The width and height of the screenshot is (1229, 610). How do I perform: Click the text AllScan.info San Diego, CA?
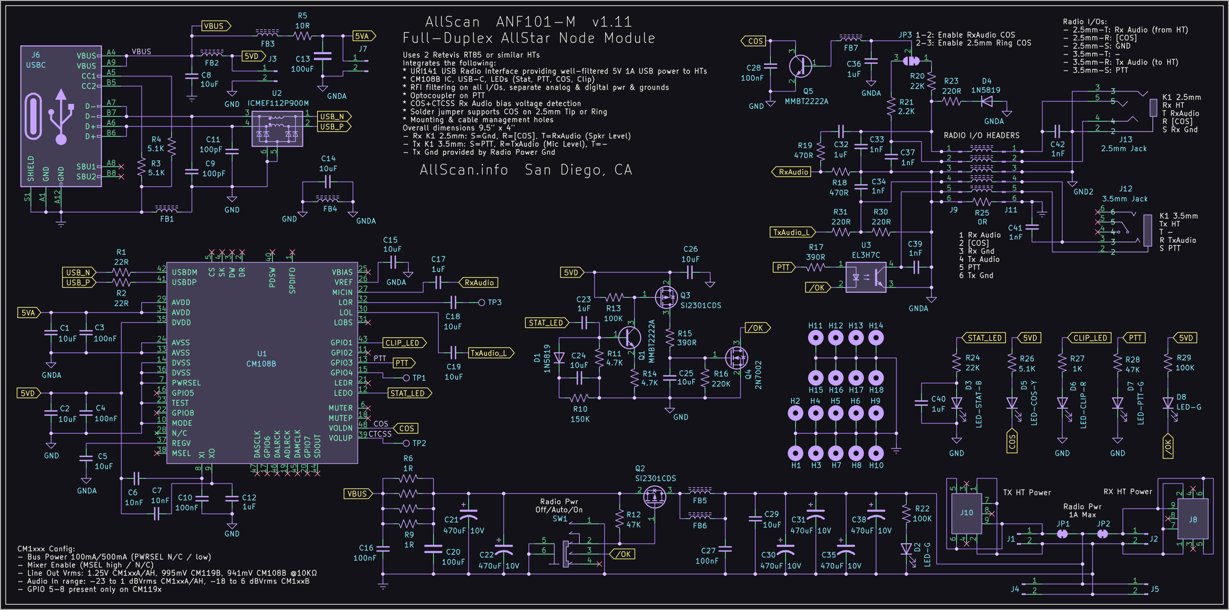click(x=526, y=170)
